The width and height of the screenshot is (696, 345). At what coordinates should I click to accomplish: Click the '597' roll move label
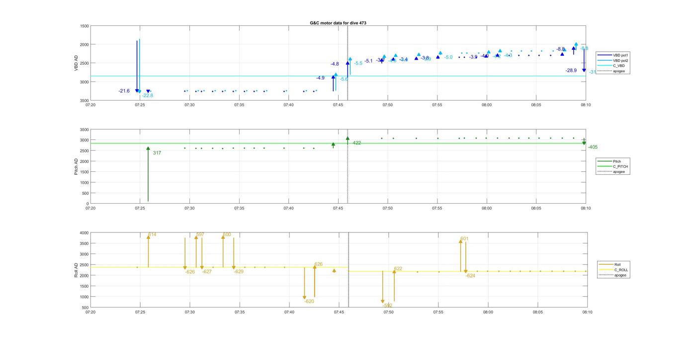200,234
